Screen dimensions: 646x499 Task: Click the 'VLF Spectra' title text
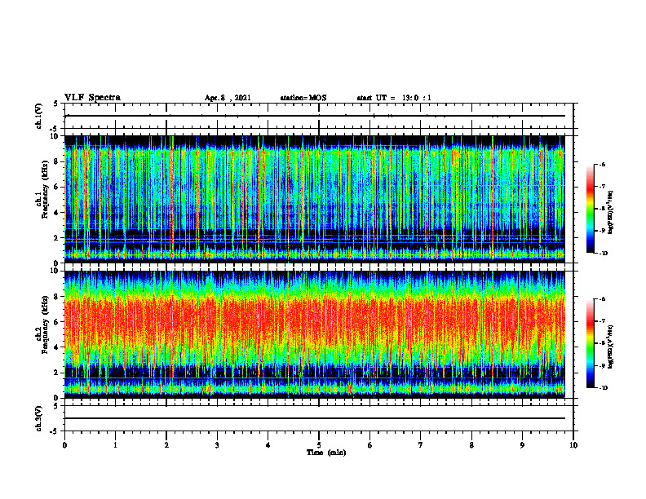point(92,98)
